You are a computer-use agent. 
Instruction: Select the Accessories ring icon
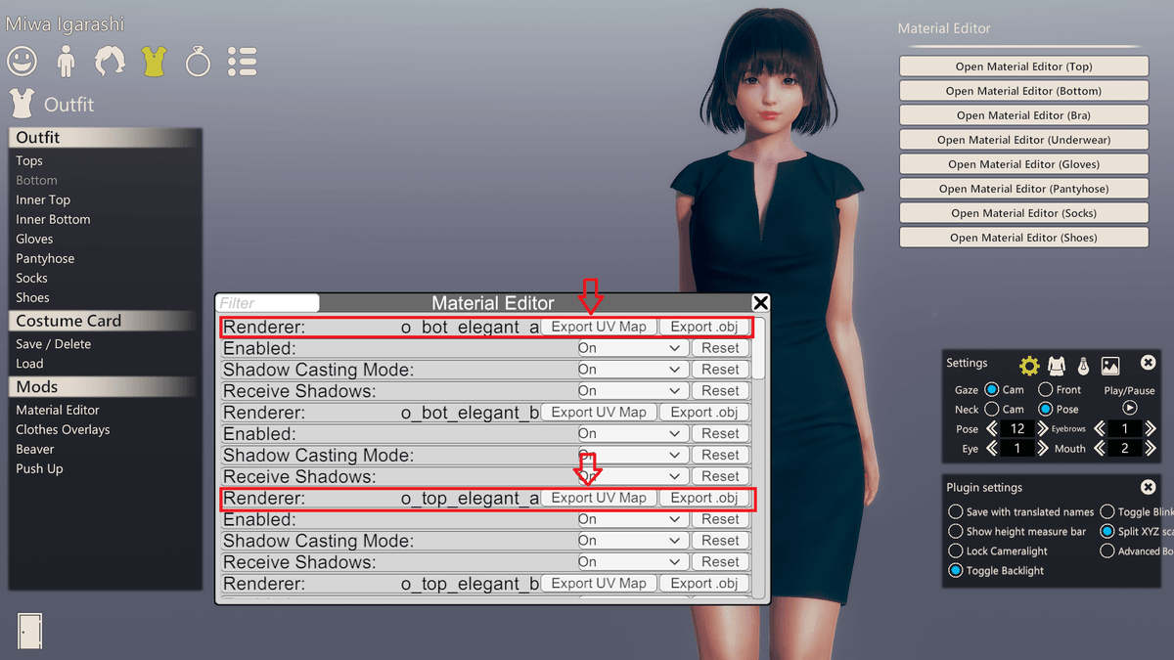198,62
